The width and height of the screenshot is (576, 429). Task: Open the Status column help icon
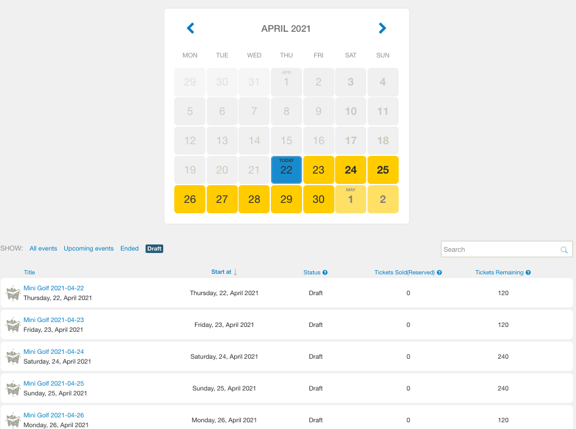[x=325, y=273]
